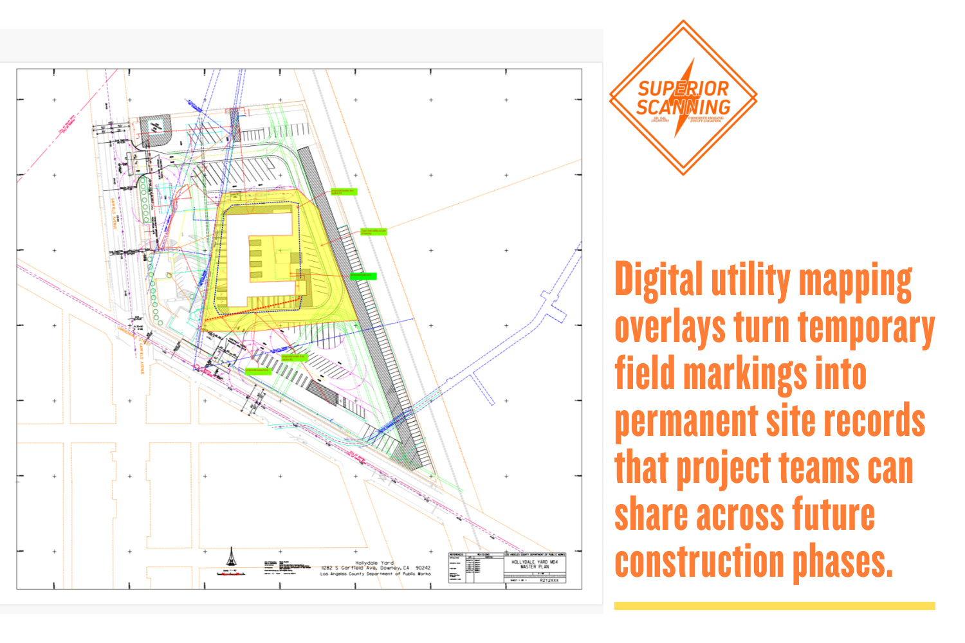
Task: Click the 'R212XXX' drawing number
Action: (549, 580)
